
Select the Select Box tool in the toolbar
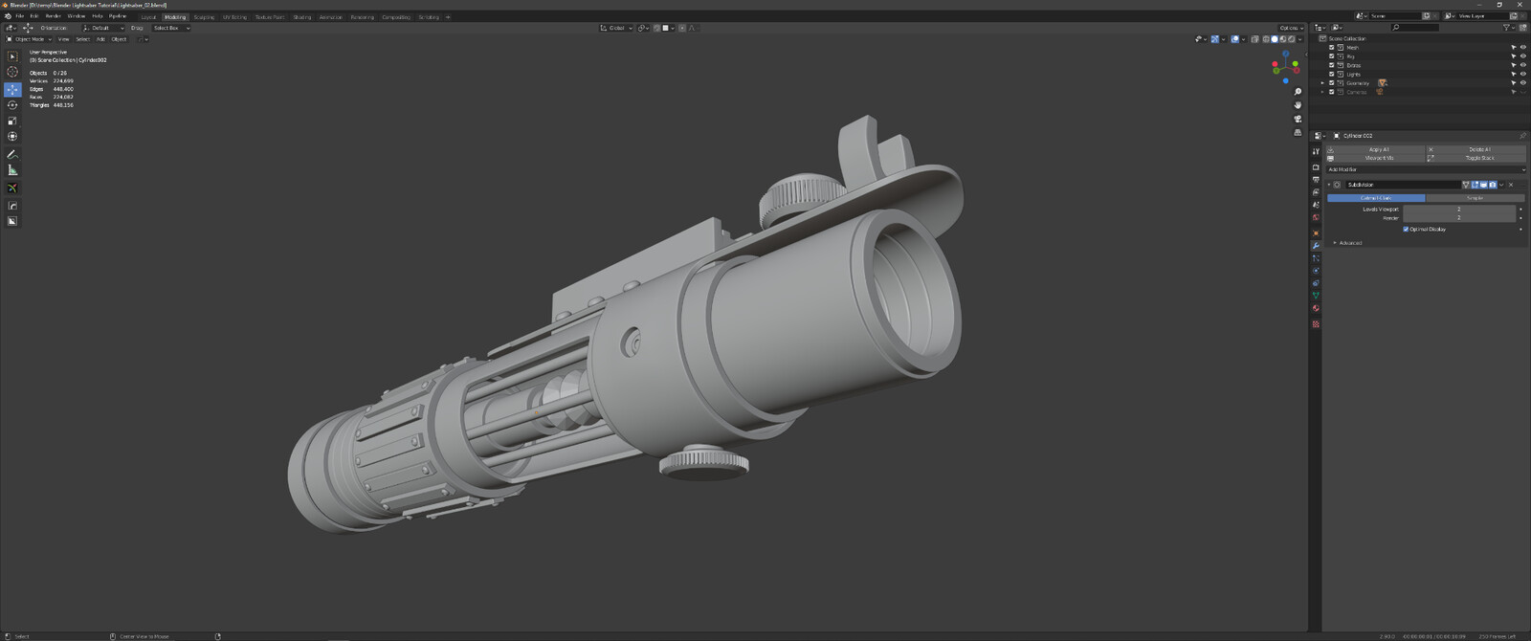point(12,56)
